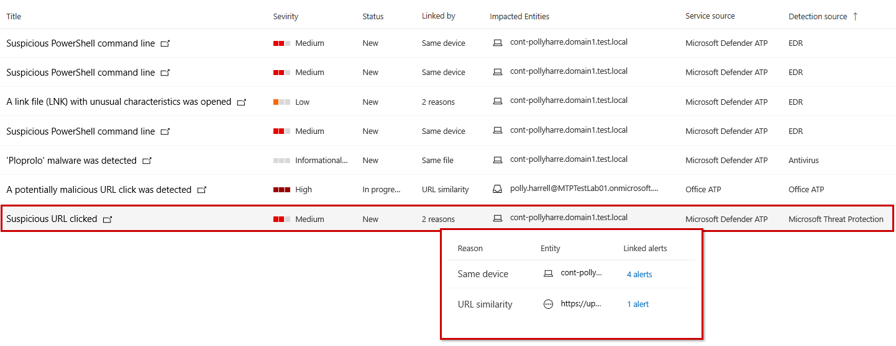The image size is (896, 346).
Task: Open popout icon for malicious URL click alert
Action: pos(201,190)
